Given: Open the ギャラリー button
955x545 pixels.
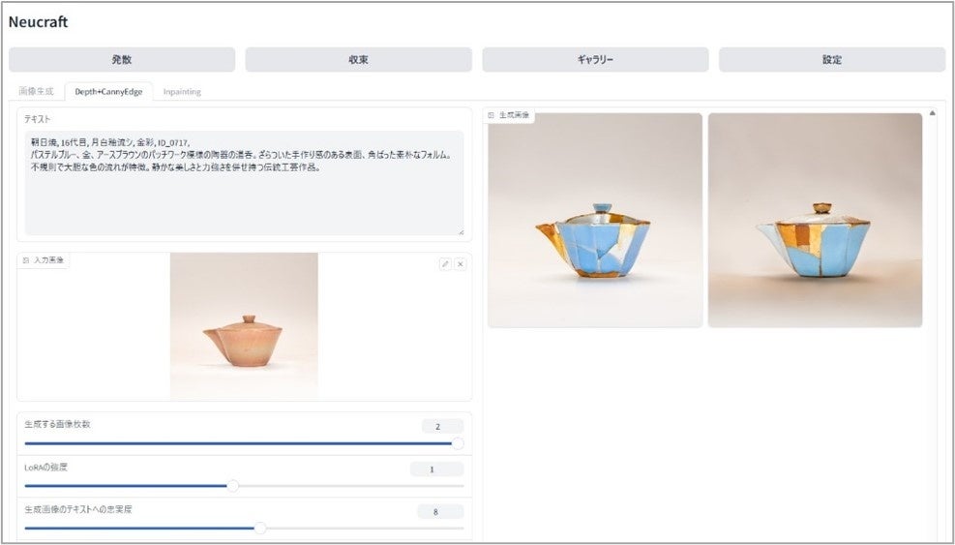Looking at the screenshot, I should (x=595, y=60).
